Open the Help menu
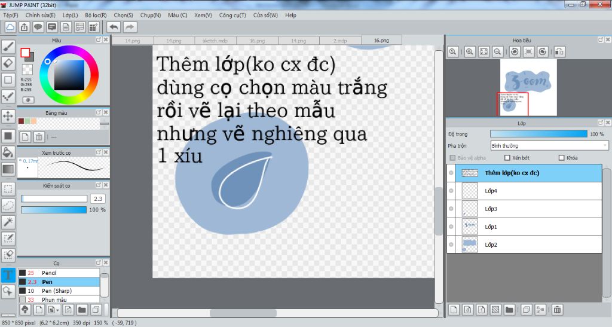The width and height of the screenshot is (612, 327). pyautogui.click(x=290, y=15)
